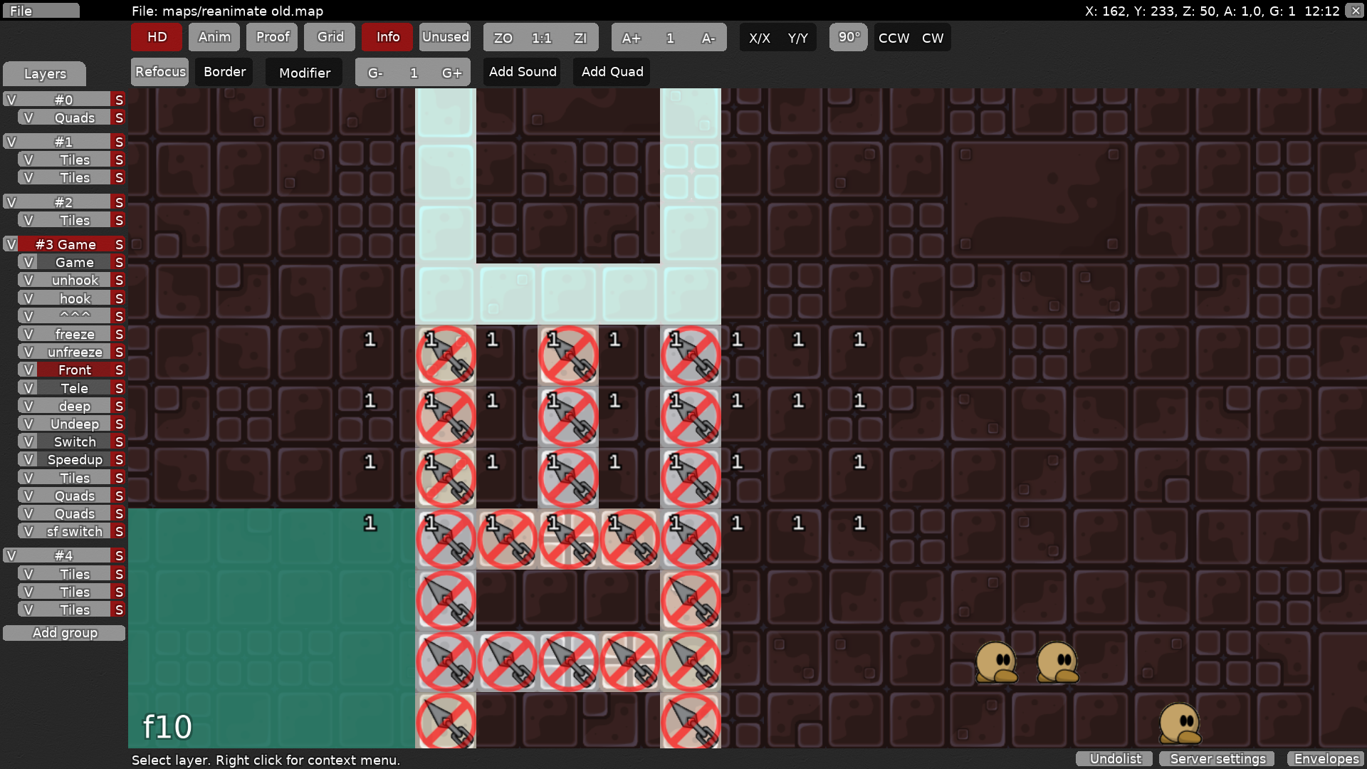This screenshot has width=1367, height=769.
Task: Zoom out using the ZO control
Action: [503, 38]
